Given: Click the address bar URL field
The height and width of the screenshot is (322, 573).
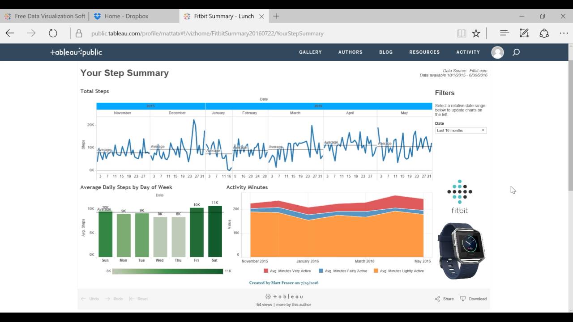Looking at the screenshot, I should [269, 34].
